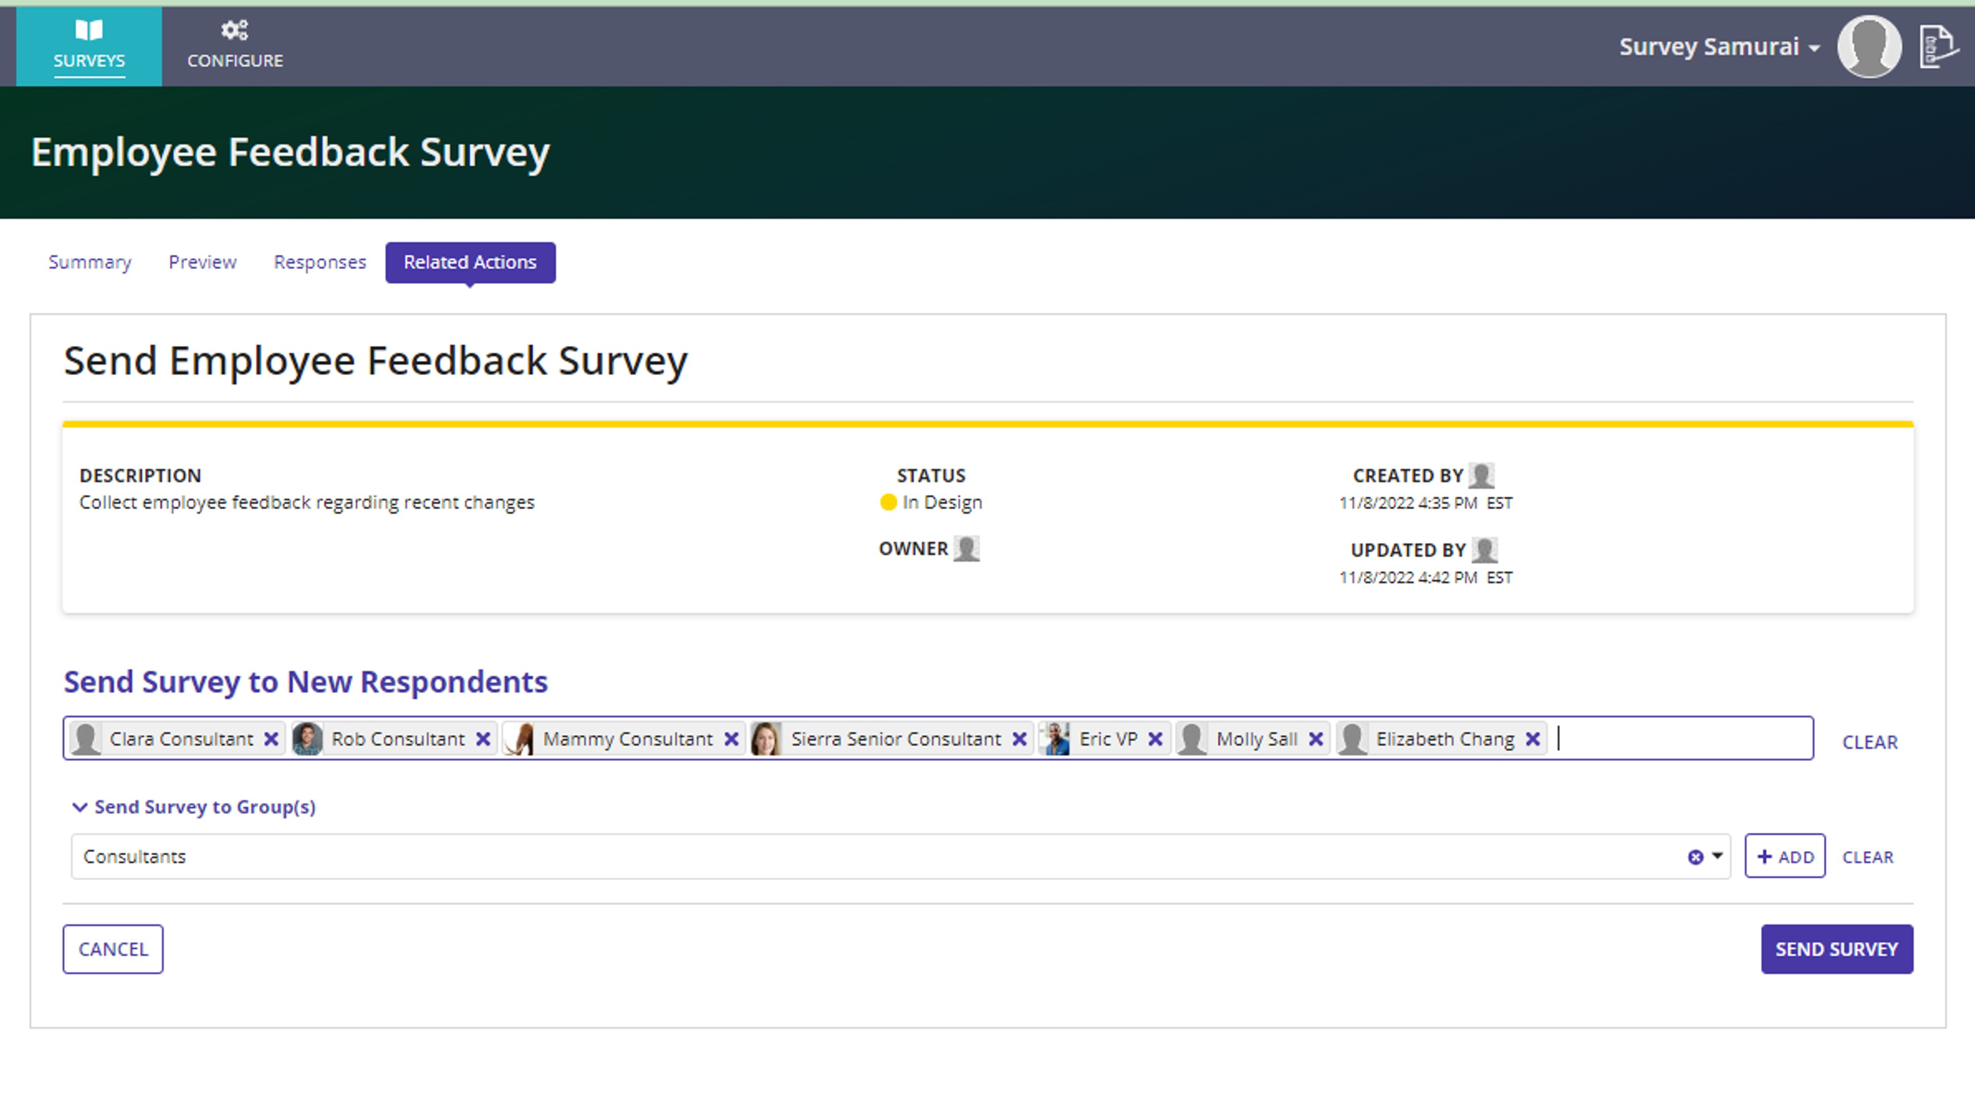Switch to the Preview tab
The image size is (1975, 1103).
click(x=203, y=262)
